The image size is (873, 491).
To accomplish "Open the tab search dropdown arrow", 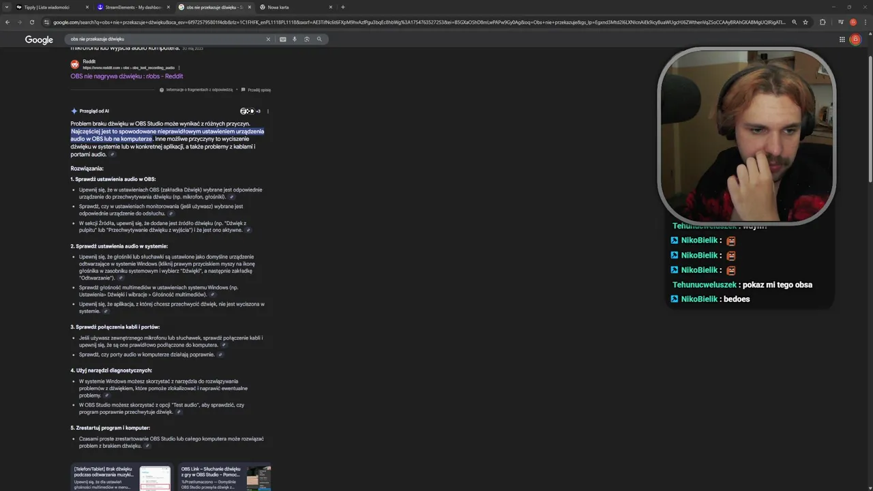I will pos(7,7).
